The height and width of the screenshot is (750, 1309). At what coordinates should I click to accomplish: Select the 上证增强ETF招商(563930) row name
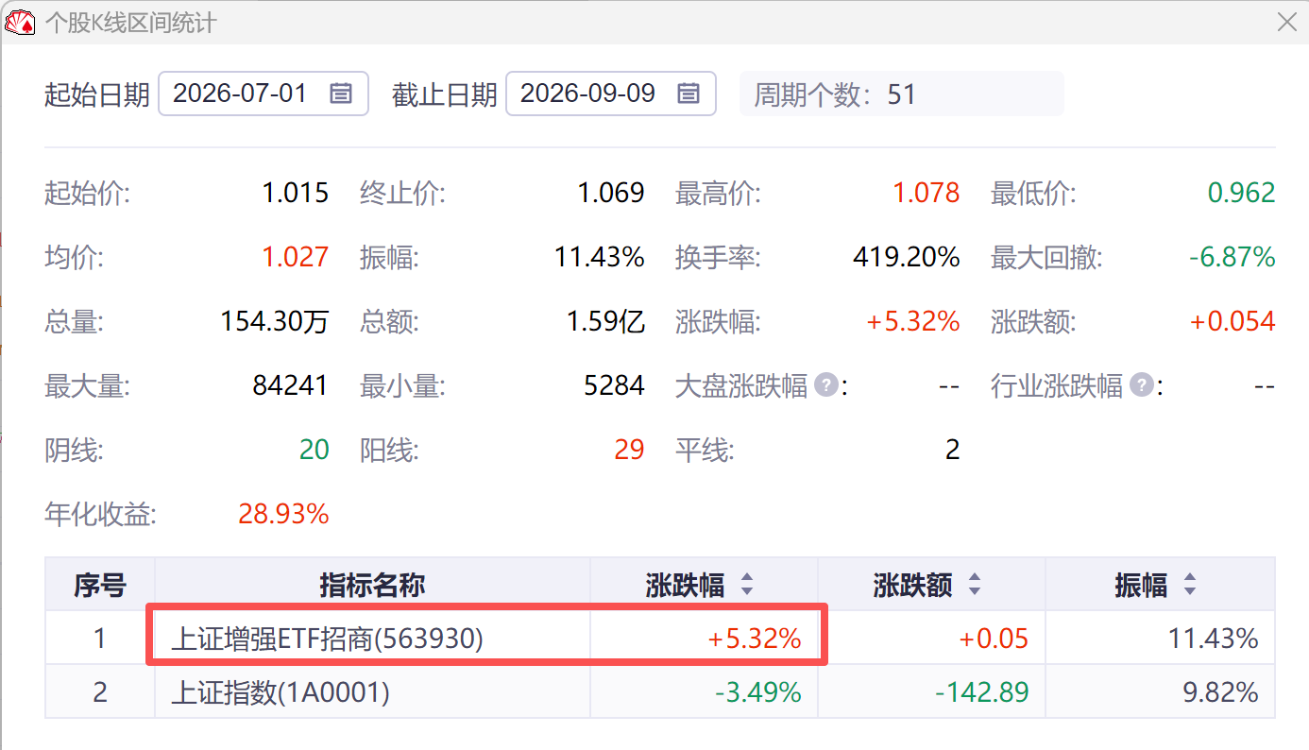(327, 639)
